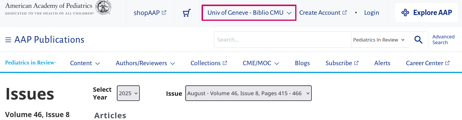Change Pediatrics In Review search scope
The height and width of the screenshot is (120, 462).
pos(378,40)
